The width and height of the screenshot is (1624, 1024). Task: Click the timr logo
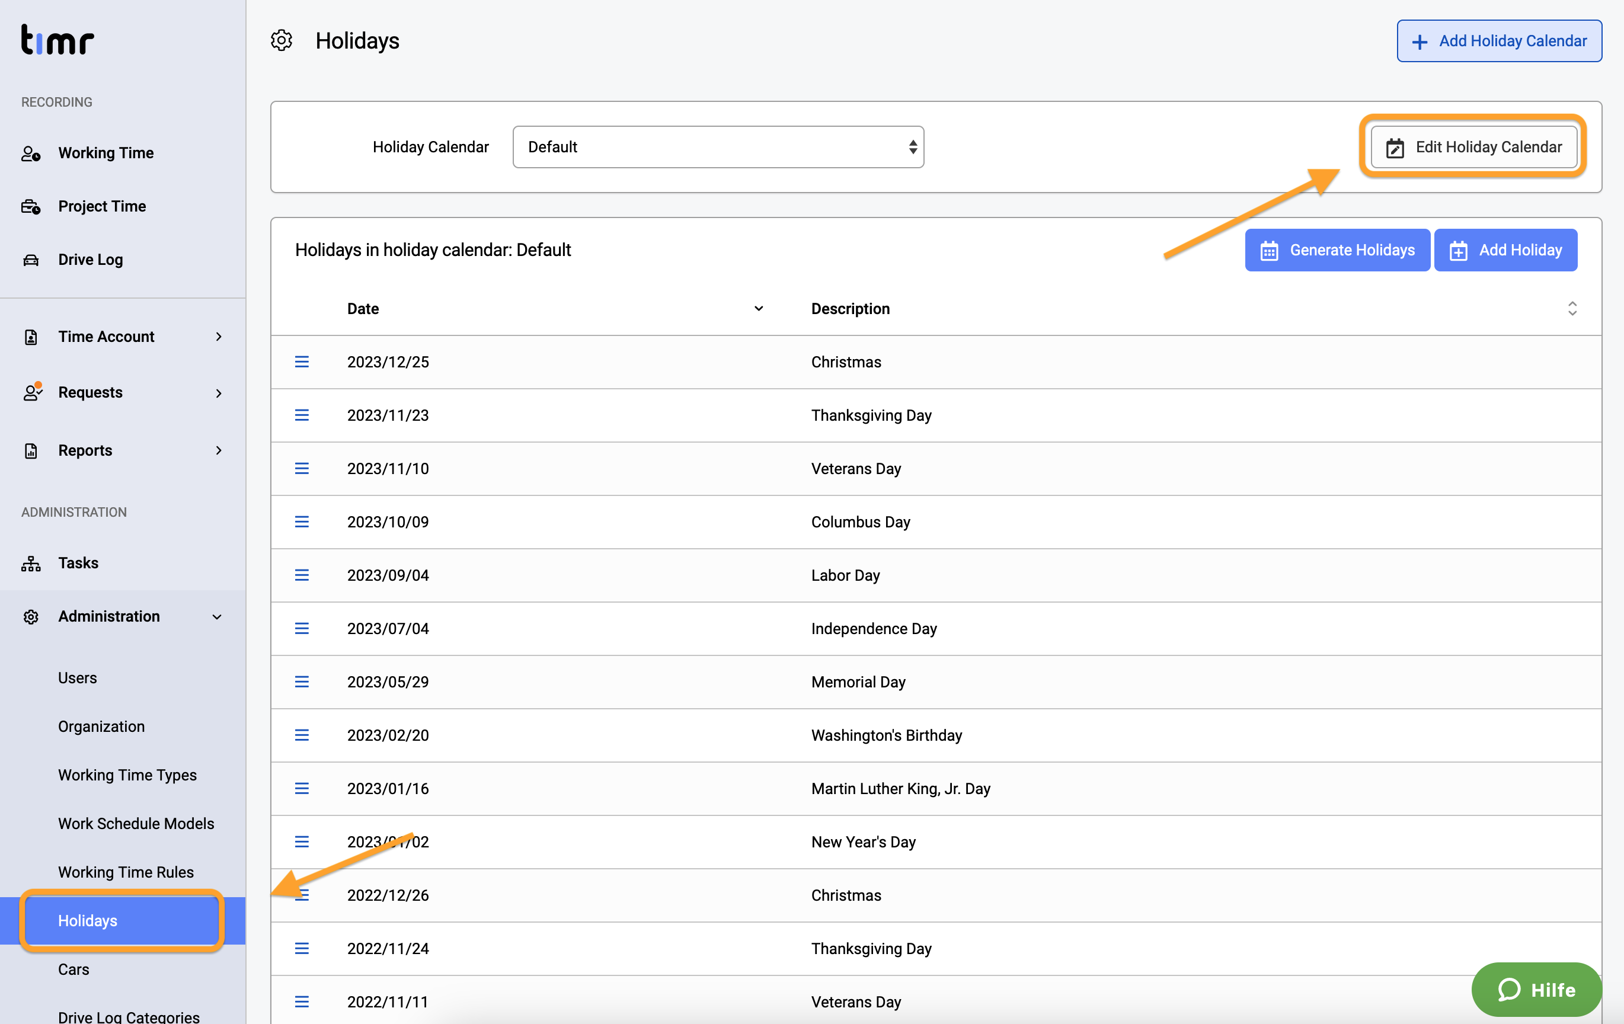(57, 40)
